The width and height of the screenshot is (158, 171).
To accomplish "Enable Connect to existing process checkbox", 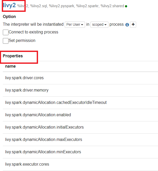I will pyautogui.click(x=6, y=32).
